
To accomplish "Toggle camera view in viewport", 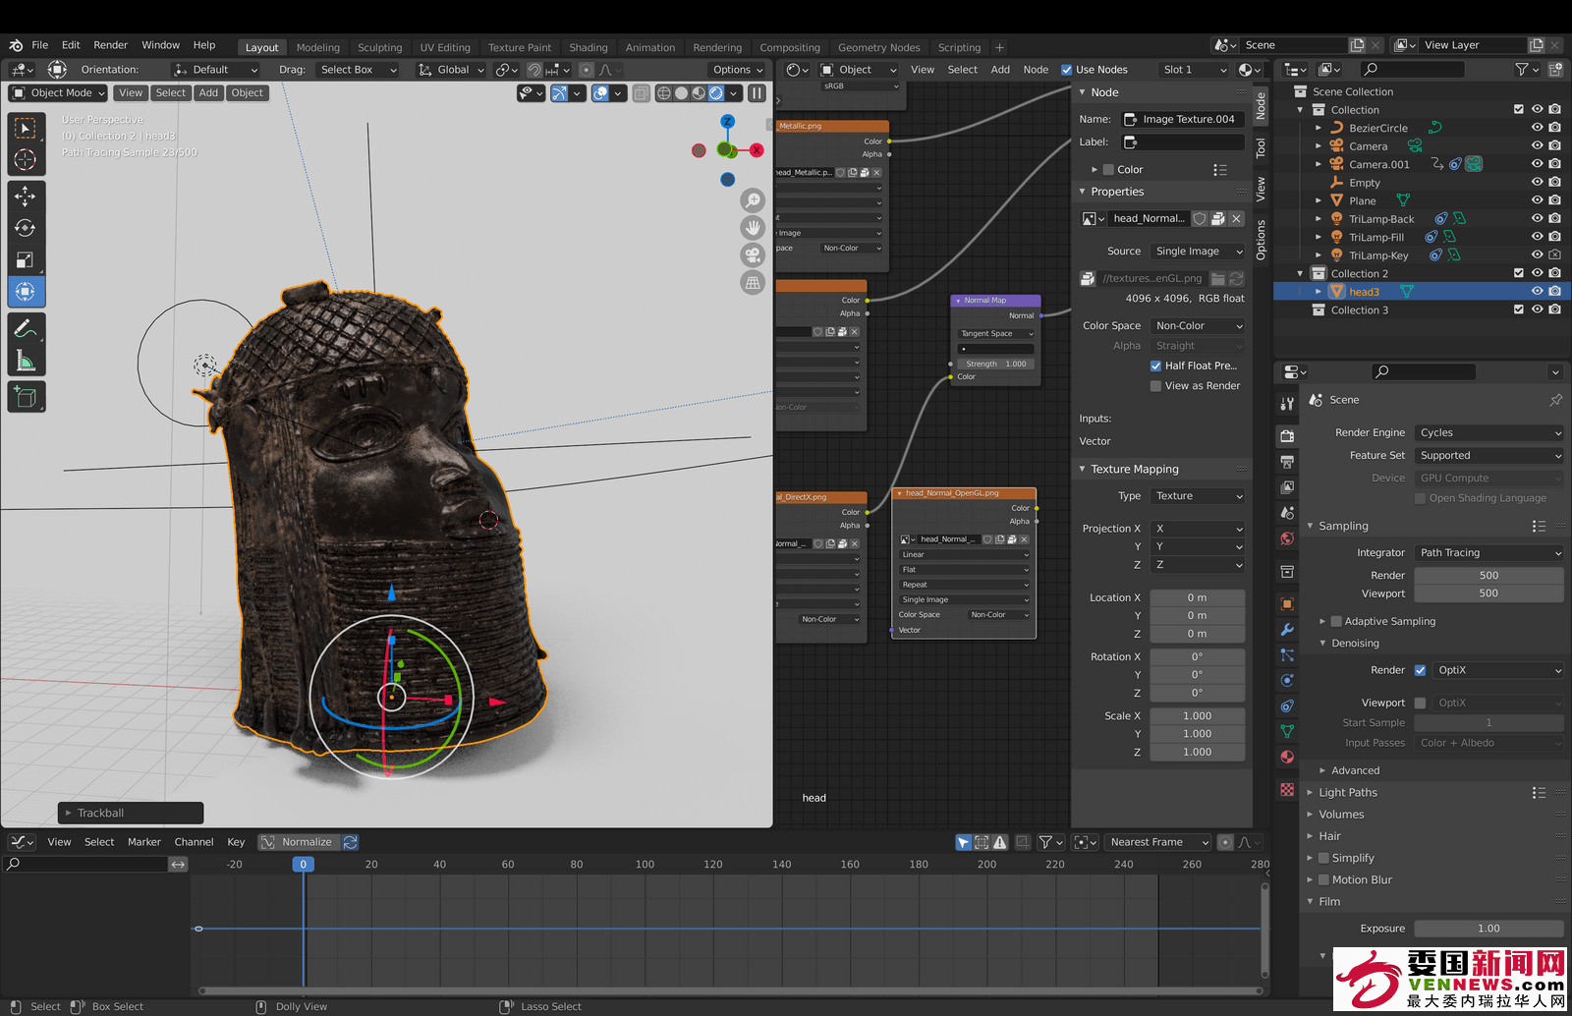I will (753, 255).
